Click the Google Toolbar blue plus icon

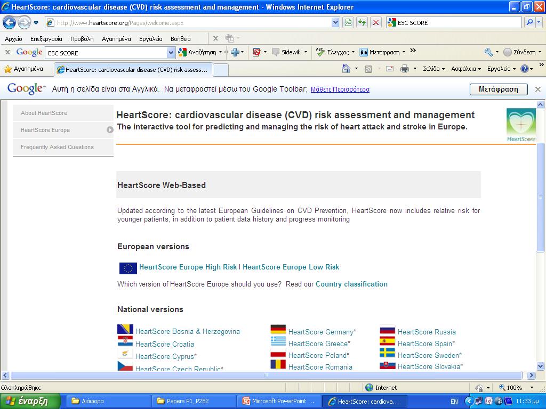tap(235, 52)
